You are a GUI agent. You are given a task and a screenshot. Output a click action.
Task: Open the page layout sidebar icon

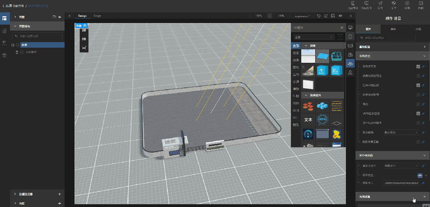4,19
